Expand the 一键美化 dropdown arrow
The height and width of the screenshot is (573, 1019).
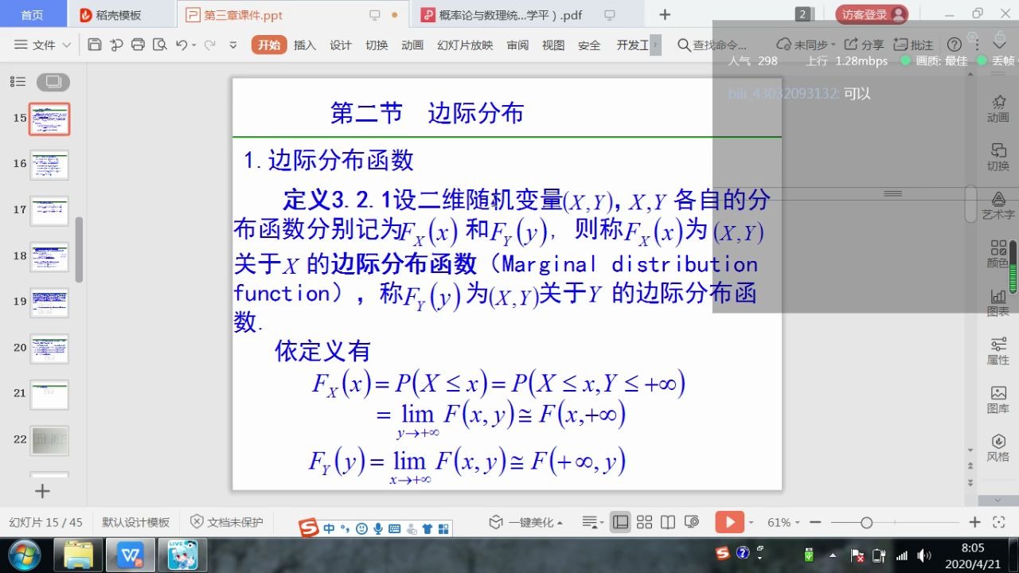(560, 523)
